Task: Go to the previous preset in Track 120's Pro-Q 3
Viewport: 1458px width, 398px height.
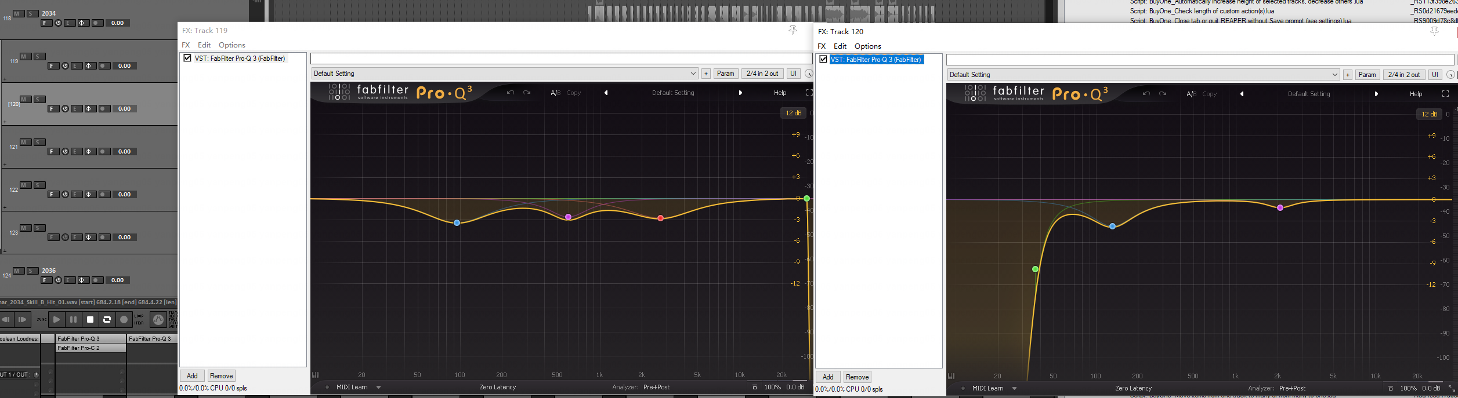Action: click(x=1242, y=94)
